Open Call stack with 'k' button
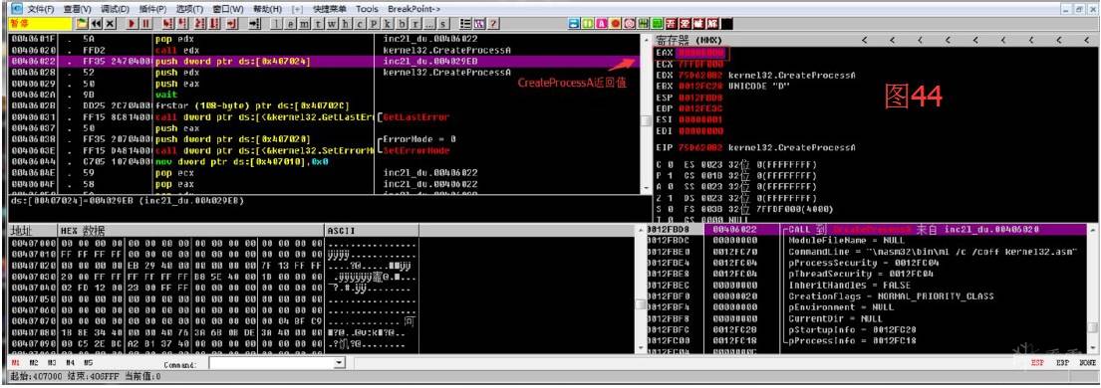Screen dimensions: 1101x388 pos(387,23)
